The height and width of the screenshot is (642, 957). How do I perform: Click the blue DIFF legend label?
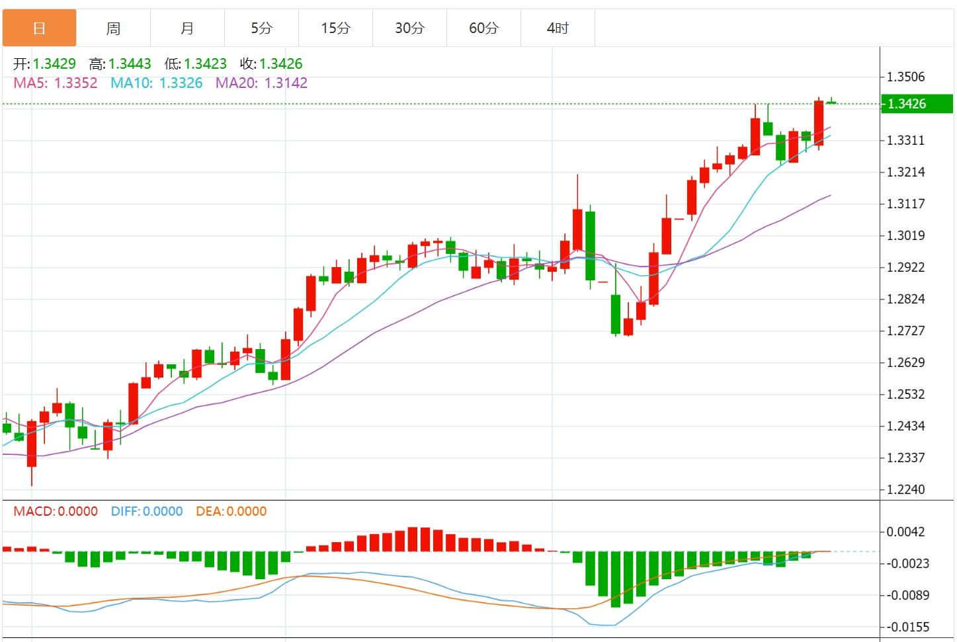coord(146,511)
